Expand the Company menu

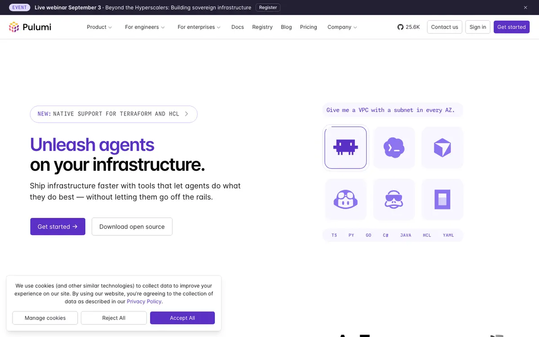coord(342,27)
